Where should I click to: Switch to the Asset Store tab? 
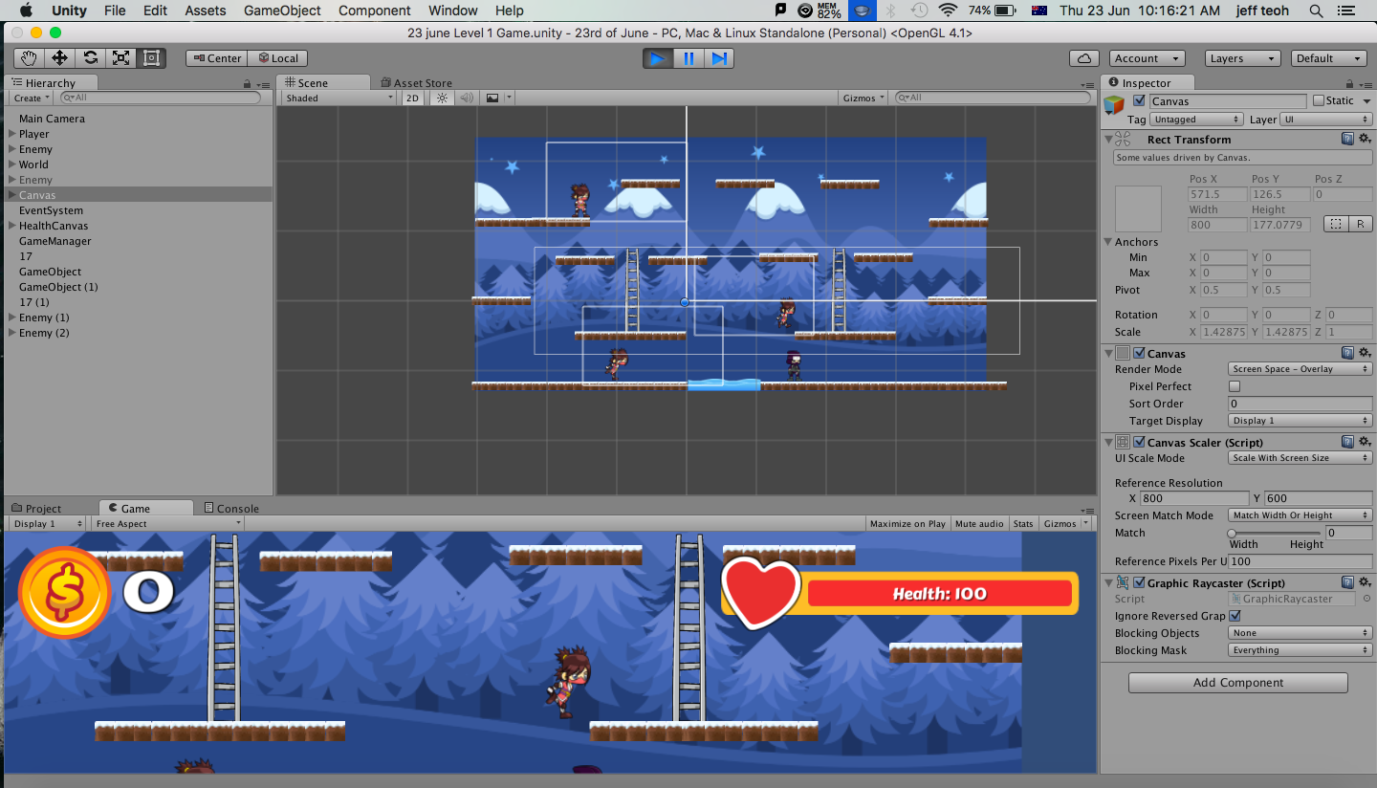tap(416, 83)
